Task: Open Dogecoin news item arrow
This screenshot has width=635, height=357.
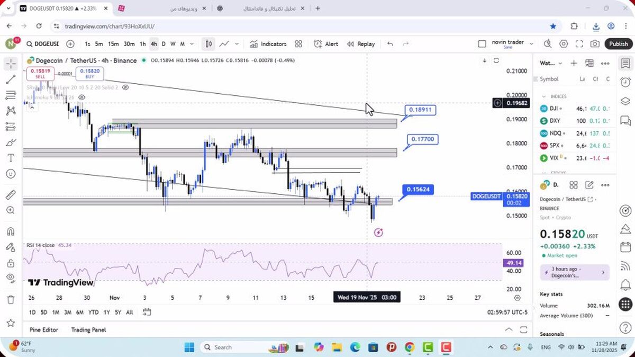Action: pos(603,272)
